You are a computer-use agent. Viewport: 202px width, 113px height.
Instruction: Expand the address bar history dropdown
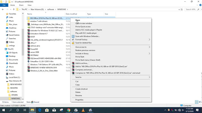pyautogui.click(x=179, y=10)
